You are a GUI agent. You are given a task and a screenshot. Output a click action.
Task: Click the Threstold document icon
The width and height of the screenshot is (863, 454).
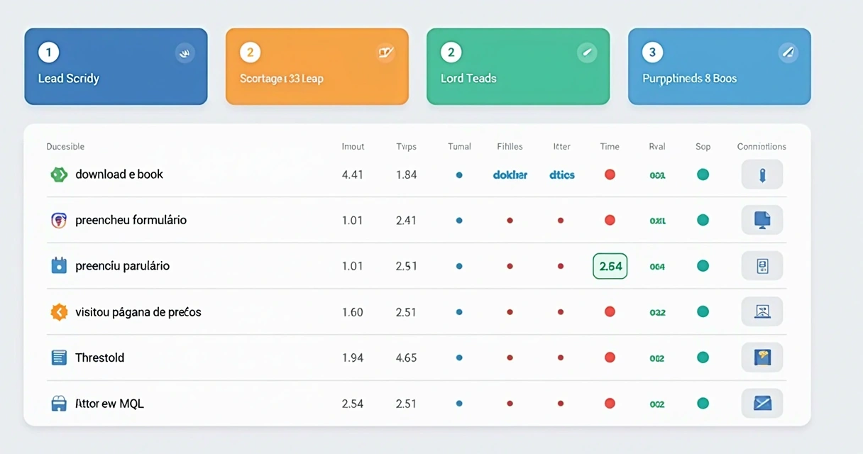60,358
